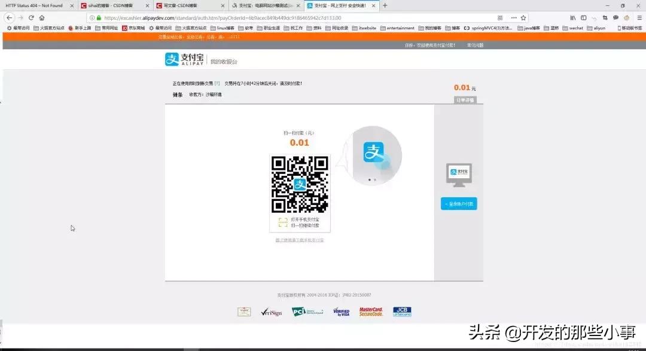Open the springMVC bookmarks dropdown
Viewport: 646px width, 351px height.
click(x=492, y=28)
